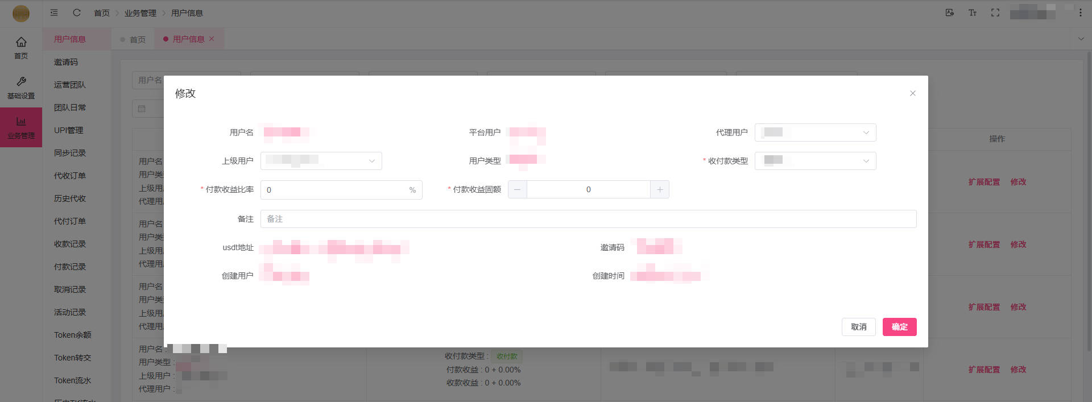This screenshot has height=402, width=1092.
Task: Click the 备注 text field
Action: (588, 219)
